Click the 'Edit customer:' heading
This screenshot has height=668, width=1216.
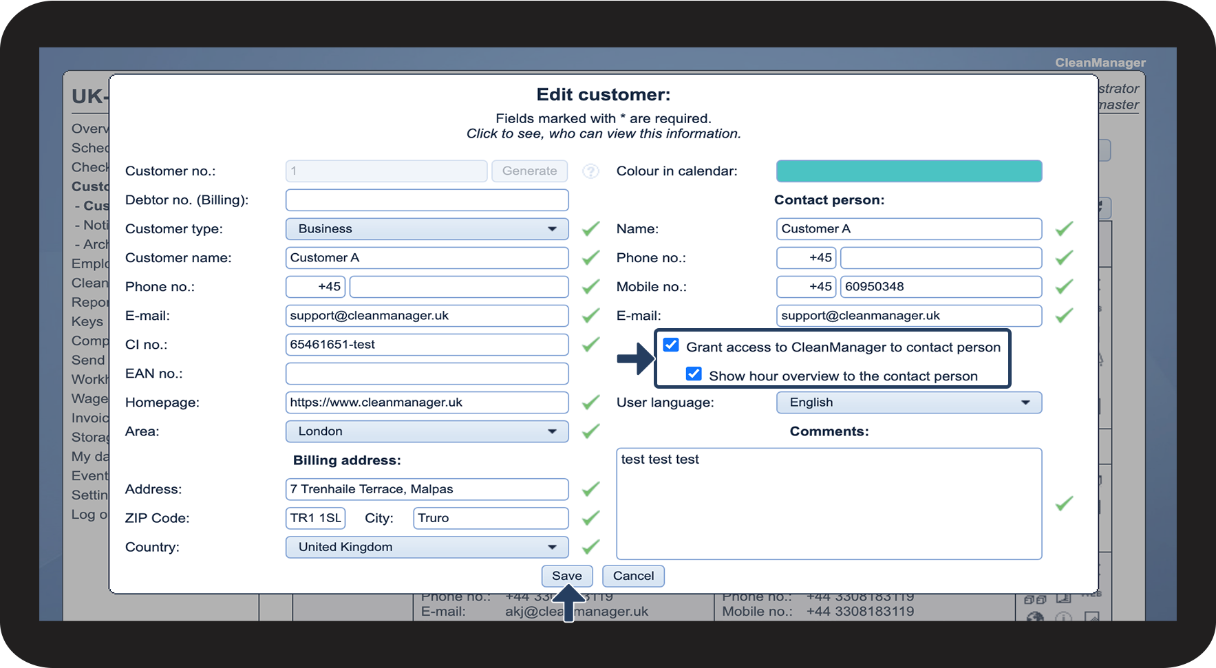pos(604,94)
